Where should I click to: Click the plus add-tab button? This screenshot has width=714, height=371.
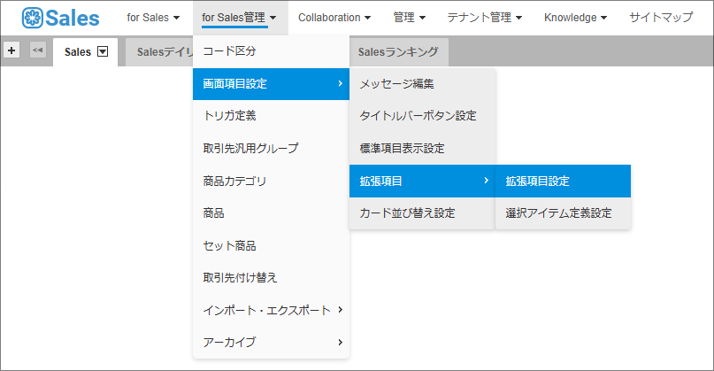[12, 50]
